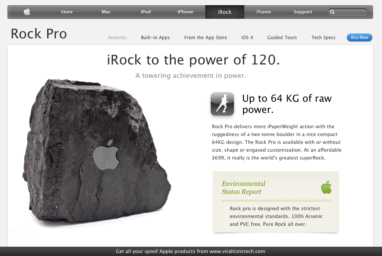
Task: Open the Environmental Status Report link
Action: point(243,187)
